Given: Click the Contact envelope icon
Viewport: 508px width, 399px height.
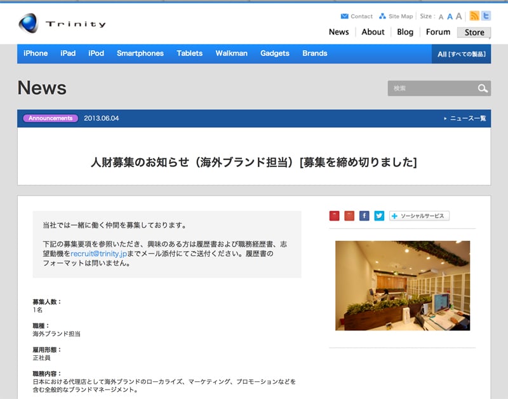Looking at the screenshot, I should 344,17.
